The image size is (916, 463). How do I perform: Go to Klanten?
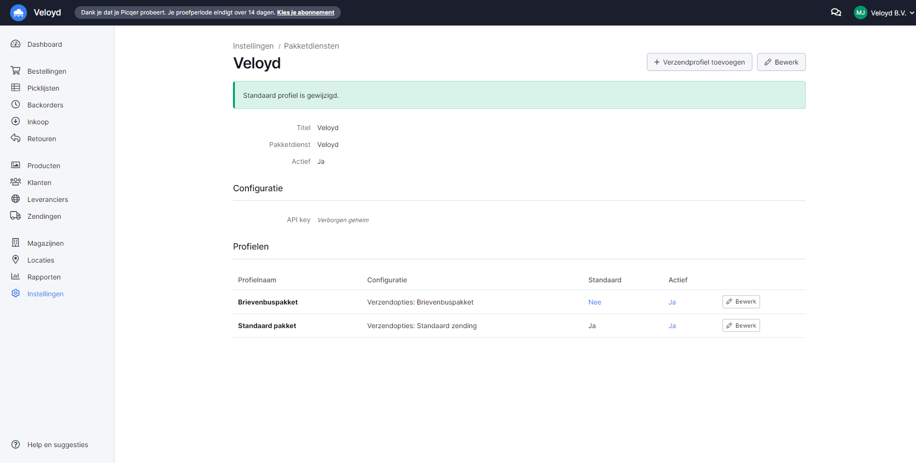tap(39, 183)
